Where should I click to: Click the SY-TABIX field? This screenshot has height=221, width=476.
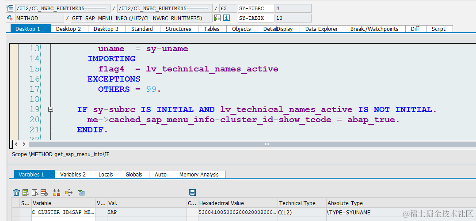tap(256, 18)
